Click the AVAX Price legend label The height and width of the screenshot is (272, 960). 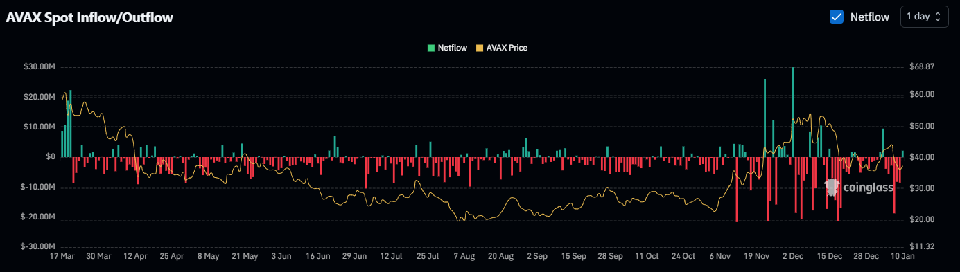pos(507,48)
